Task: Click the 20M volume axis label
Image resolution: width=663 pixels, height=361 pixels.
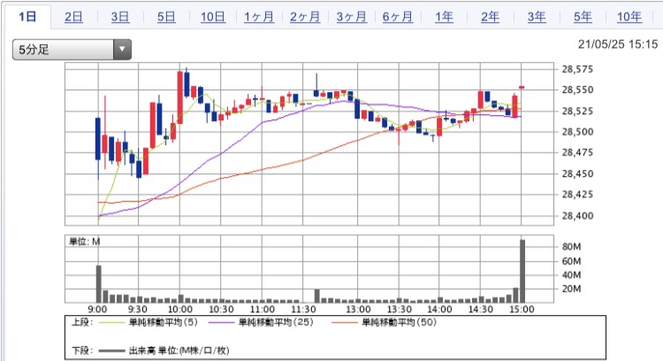Action: [x=572, y=288]
